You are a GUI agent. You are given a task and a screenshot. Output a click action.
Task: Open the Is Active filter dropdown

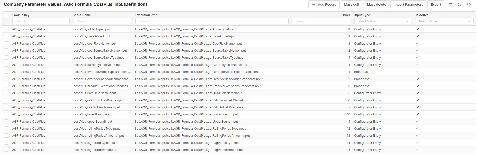(x=444, y=21)
